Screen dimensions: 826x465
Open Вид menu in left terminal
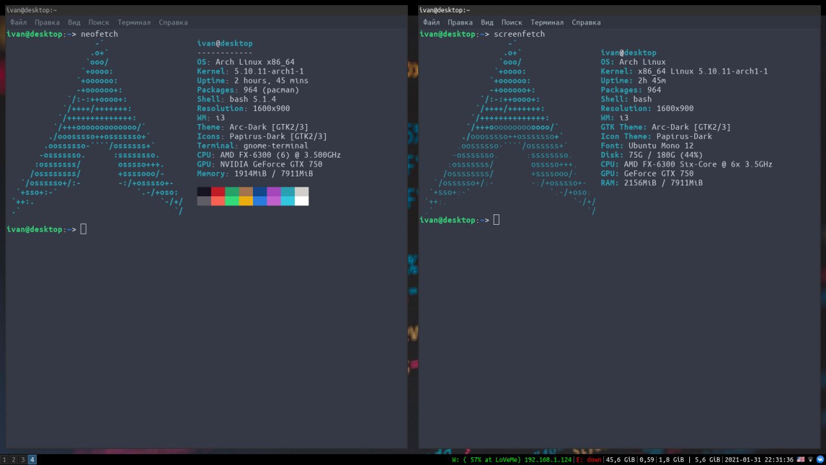[74, 22]
